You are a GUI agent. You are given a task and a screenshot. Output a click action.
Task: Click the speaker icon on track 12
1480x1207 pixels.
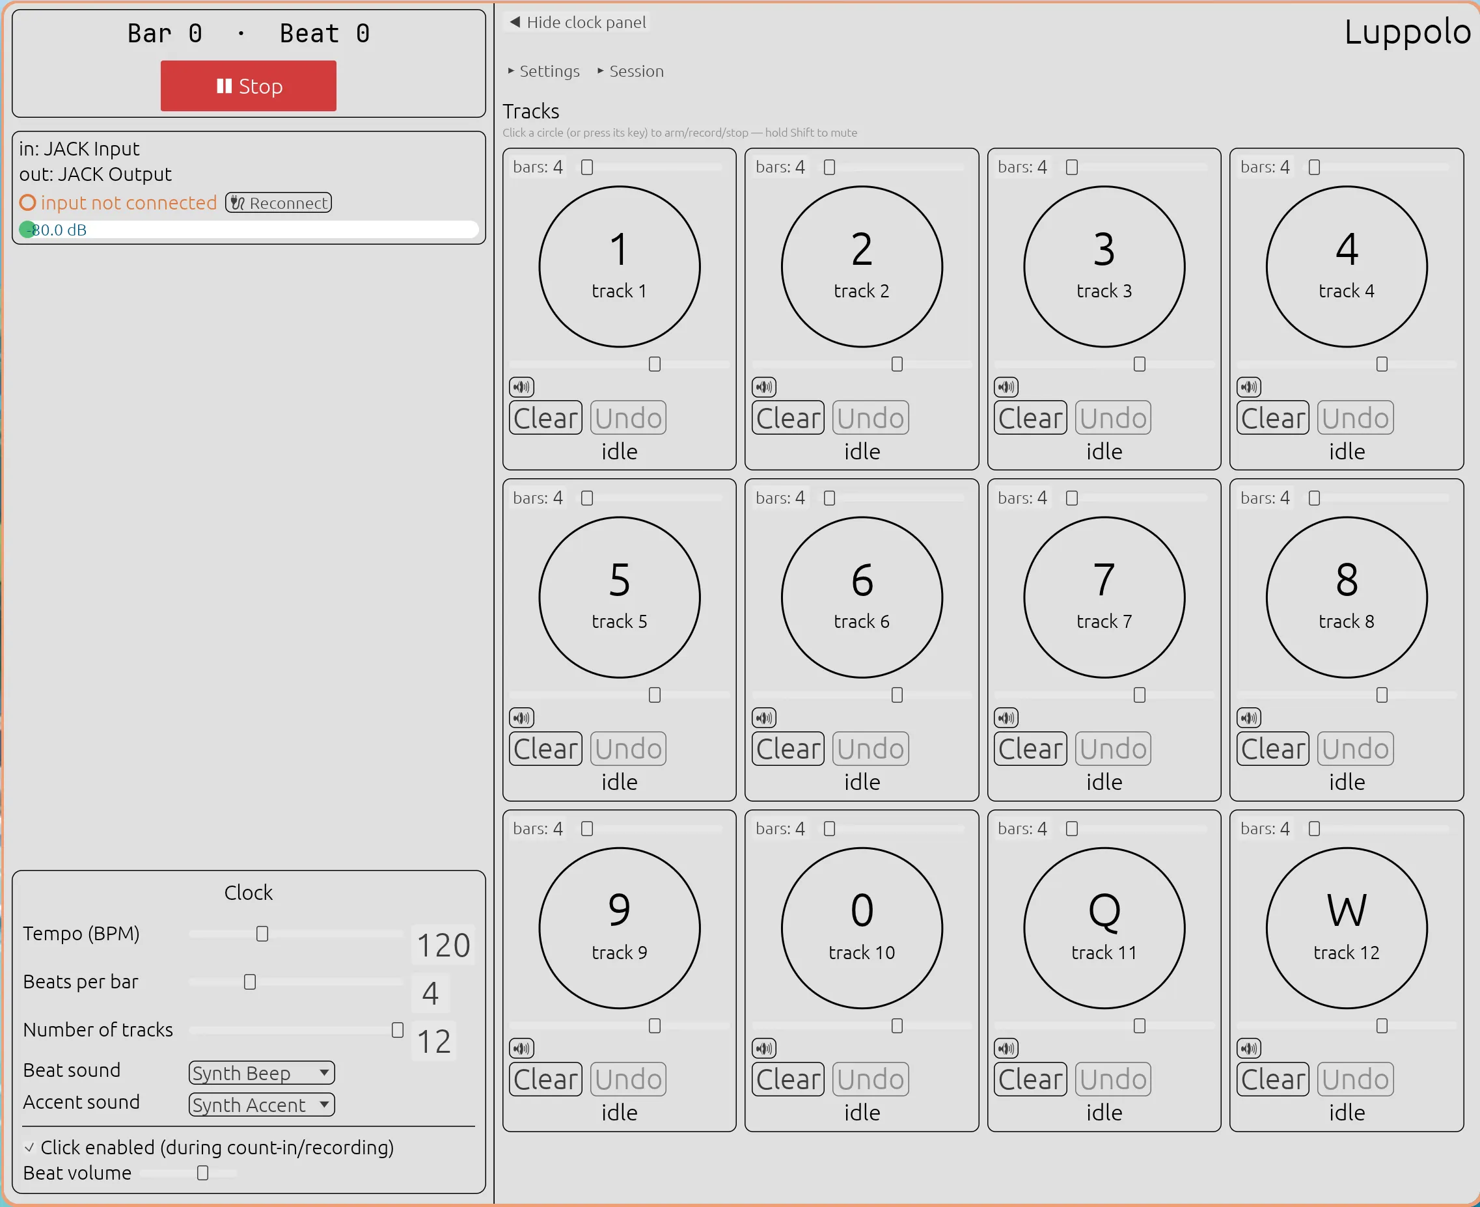[1248, 1048]
